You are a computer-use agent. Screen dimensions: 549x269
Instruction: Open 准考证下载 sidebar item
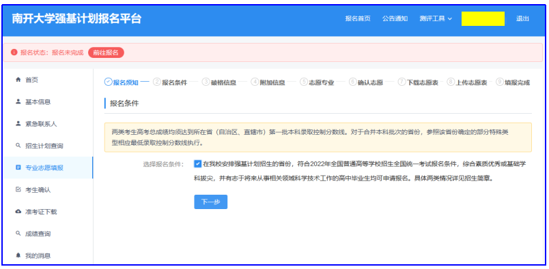click(48, 212)
